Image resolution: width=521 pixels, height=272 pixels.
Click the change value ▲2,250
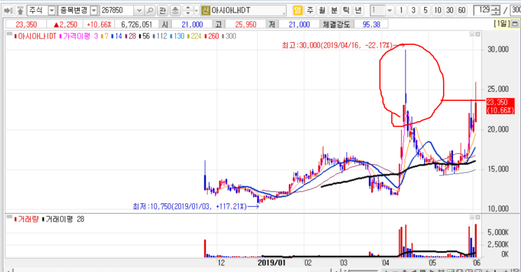click(65, 25)
